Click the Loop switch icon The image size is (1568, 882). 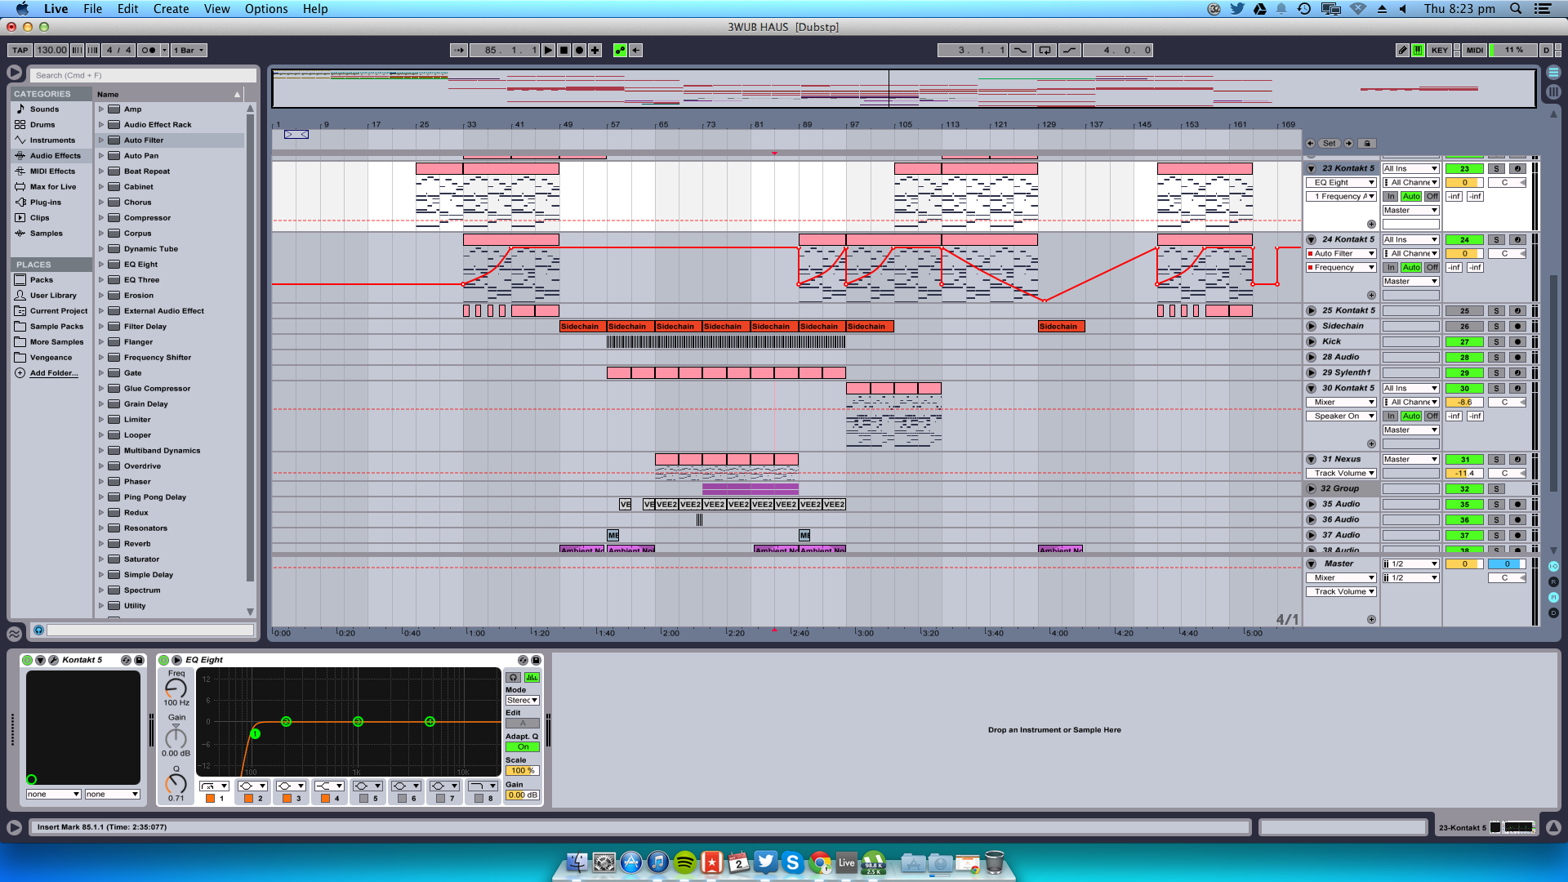pos(1045,51)
